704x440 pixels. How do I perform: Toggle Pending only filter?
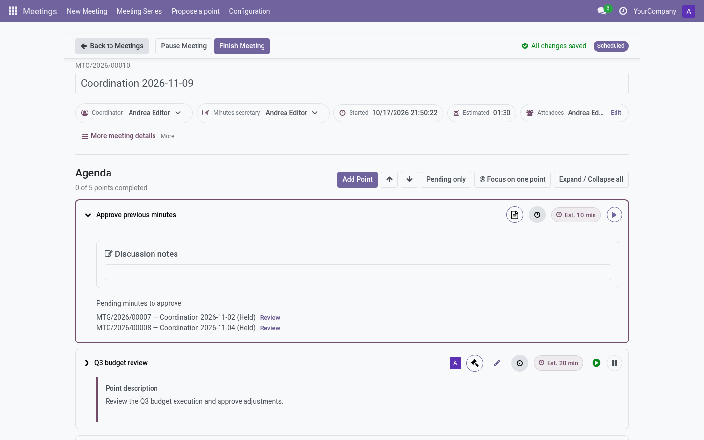tap(446, 179)
